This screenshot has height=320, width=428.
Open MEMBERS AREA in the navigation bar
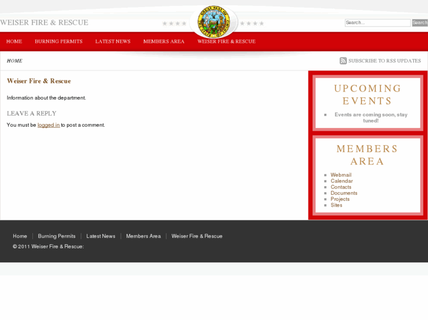coord(164,42)
